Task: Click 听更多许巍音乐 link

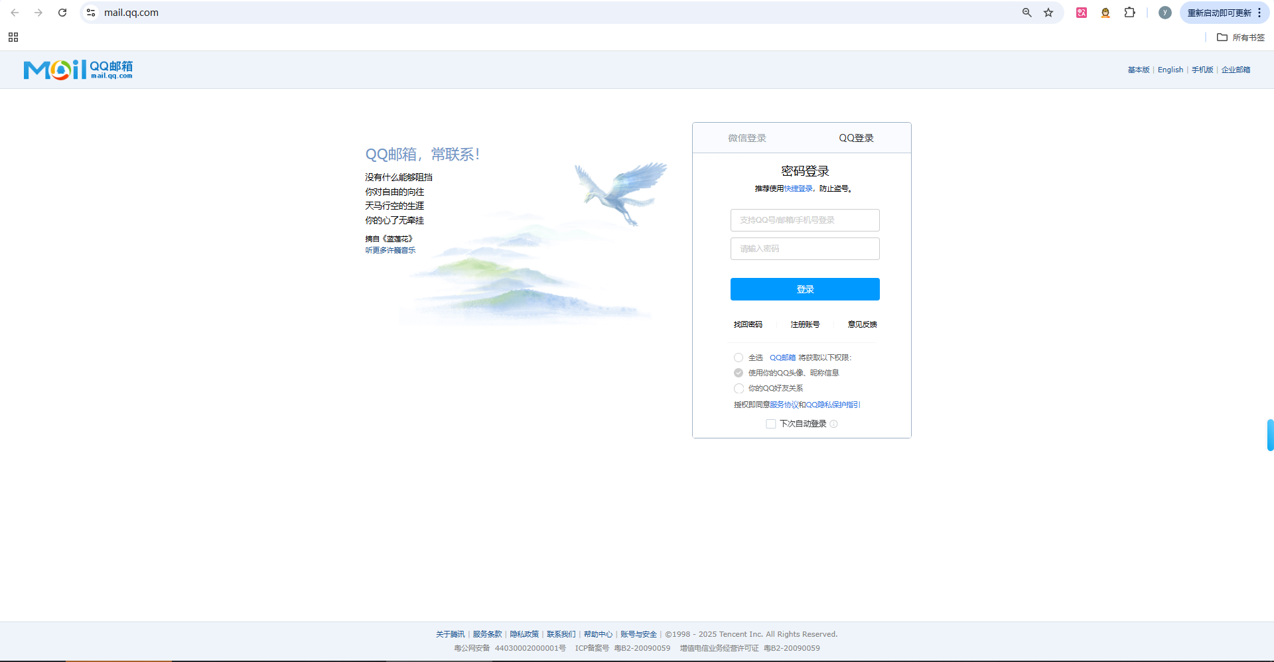Action: [x=390, y=250]
